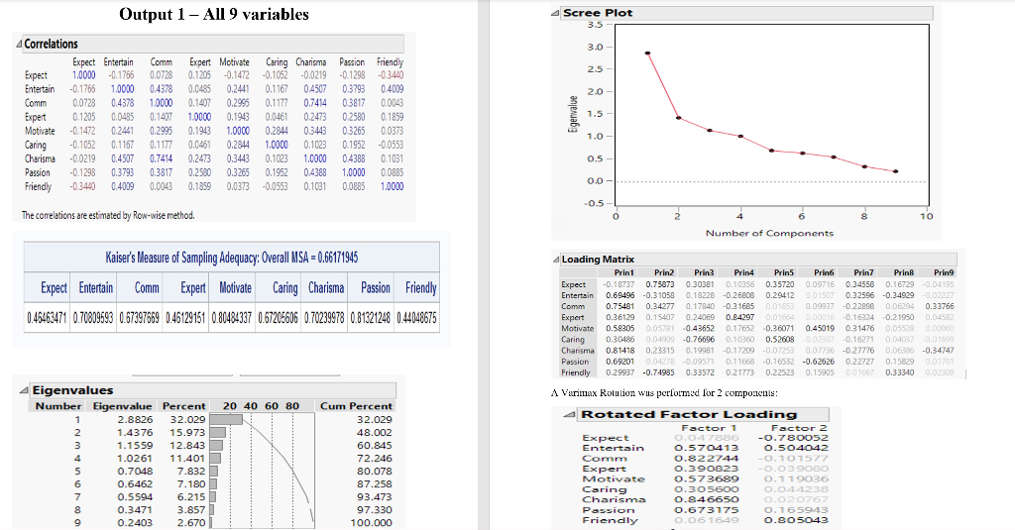Click eigenvalue 1.0261 in the Eigenvalues table

click(x=135, y=459)
